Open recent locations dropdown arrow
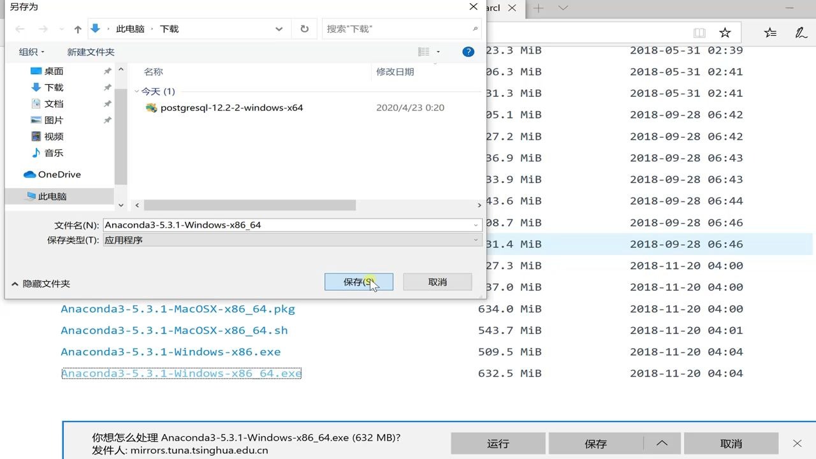Screen dimensions: 816x459 [62, 29]
